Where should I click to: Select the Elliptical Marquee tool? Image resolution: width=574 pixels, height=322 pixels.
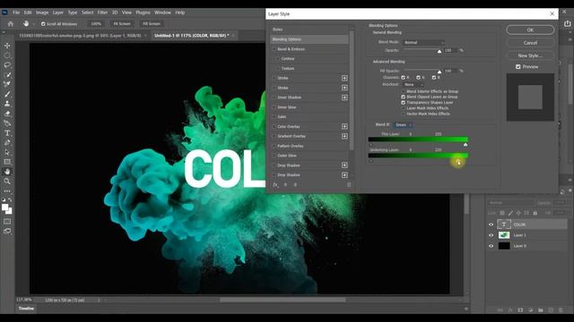click(7, 55)
